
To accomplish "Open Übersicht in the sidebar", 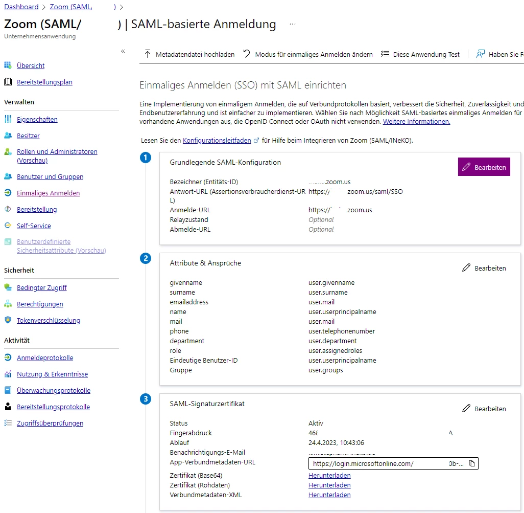I will pos(31,65).
